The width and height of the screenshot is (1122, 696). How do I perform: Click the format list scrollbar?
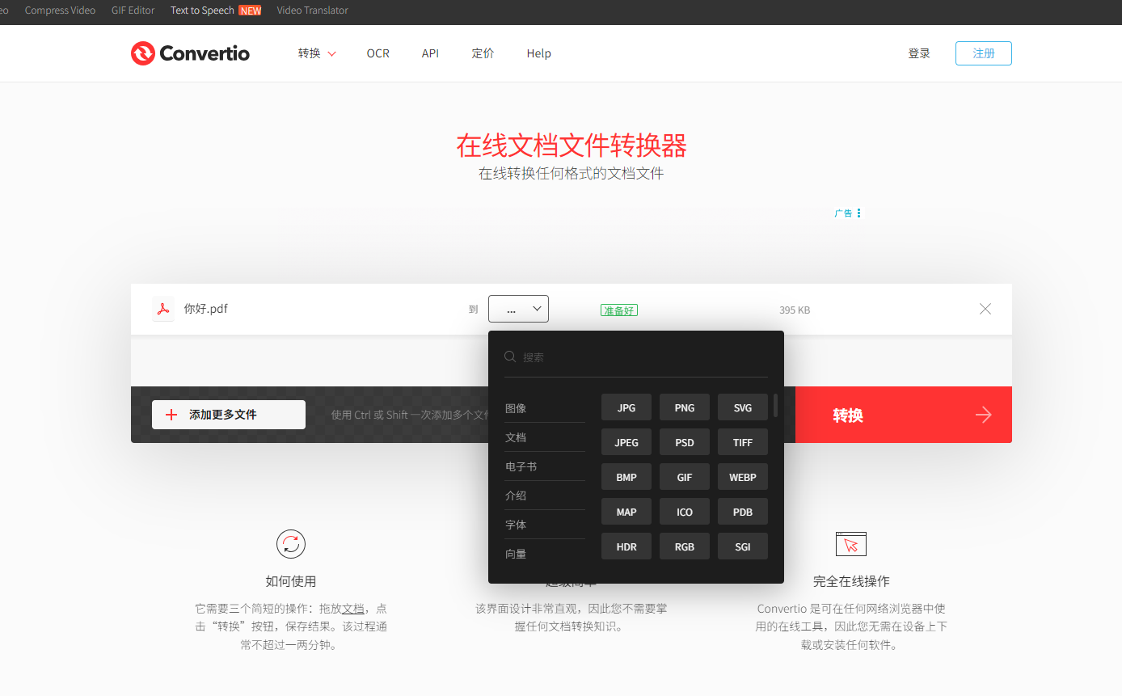point(776,405)
